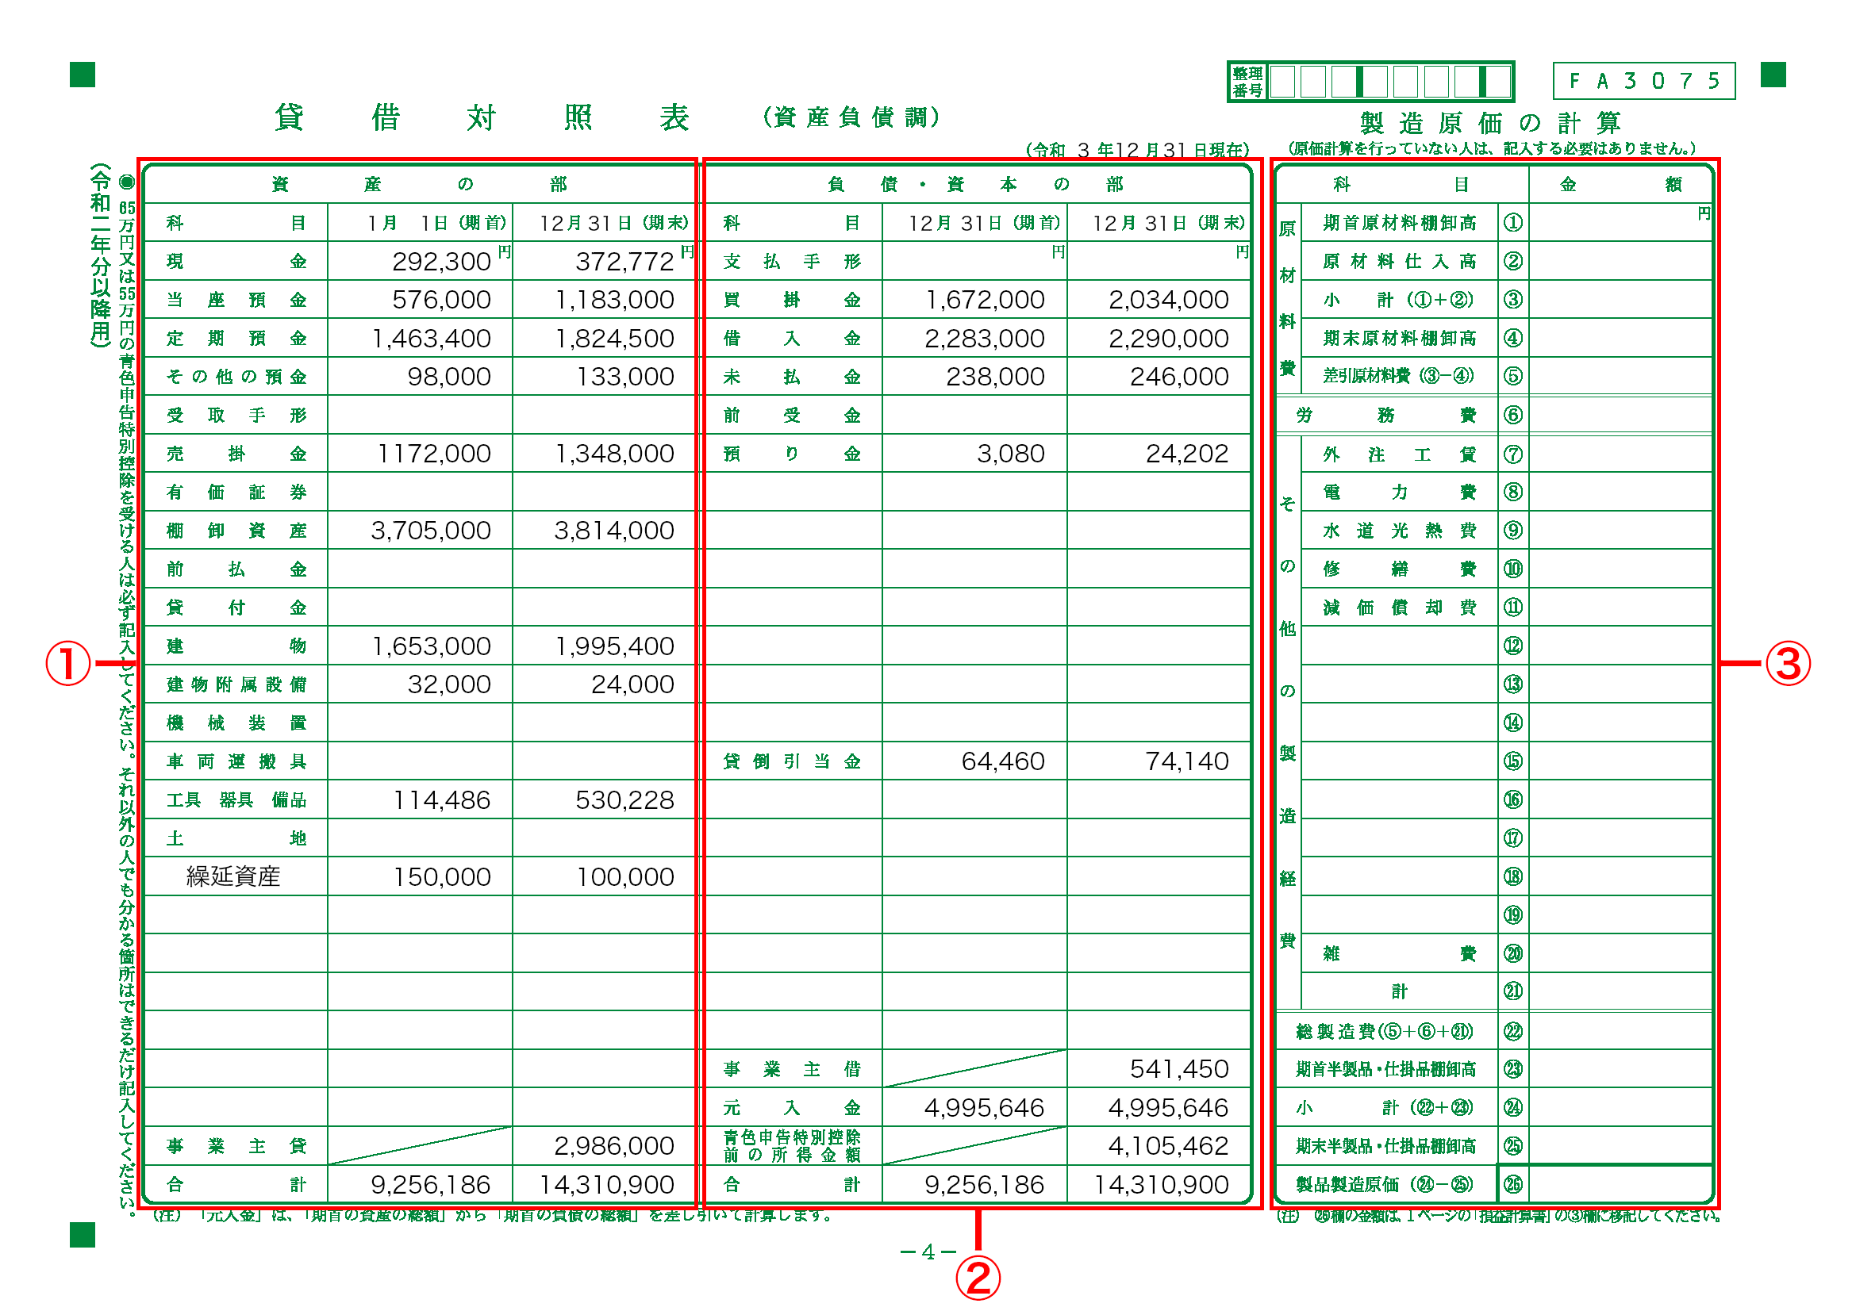Select the 98,000 value

tap(449, 378)
